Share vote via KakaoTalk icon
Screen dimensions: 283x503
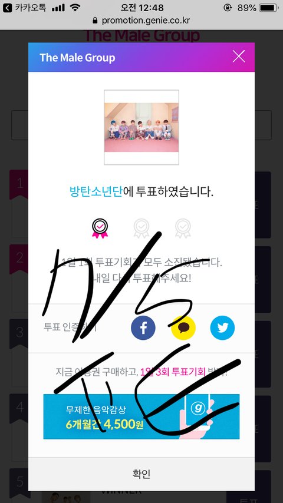(183, 328)
